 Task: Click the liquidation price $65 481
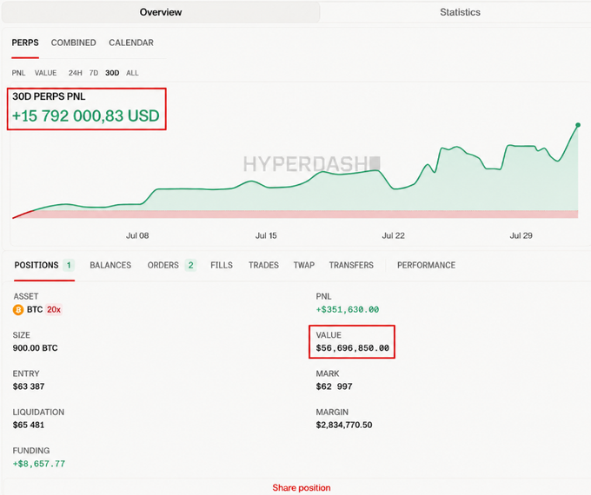[29, 425]
